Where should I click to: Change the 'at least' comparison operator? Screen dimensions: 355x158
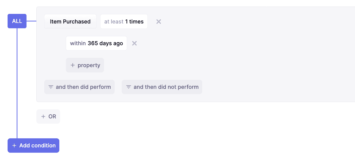tap(114, 22)
